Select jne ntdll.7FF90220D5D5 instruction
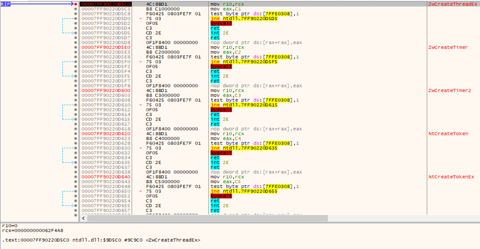The image size is (480, 249). 244,19
